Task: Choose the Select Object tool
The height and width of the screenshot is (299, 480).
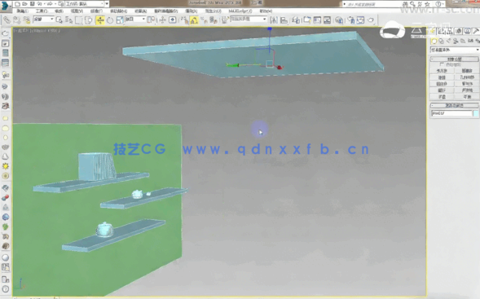Action: [59, 20]
